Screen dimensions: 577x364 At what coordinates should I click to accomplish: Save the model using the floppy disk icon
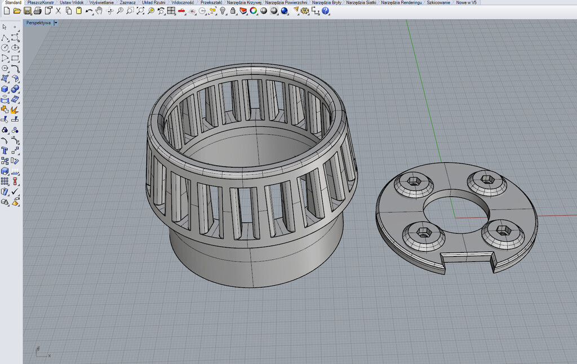pyautogui.click(x=27, y=11)
